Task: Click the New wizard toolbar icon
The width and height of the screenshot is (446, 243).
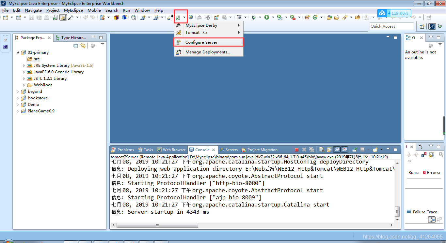Action: (x=6, y=17)
